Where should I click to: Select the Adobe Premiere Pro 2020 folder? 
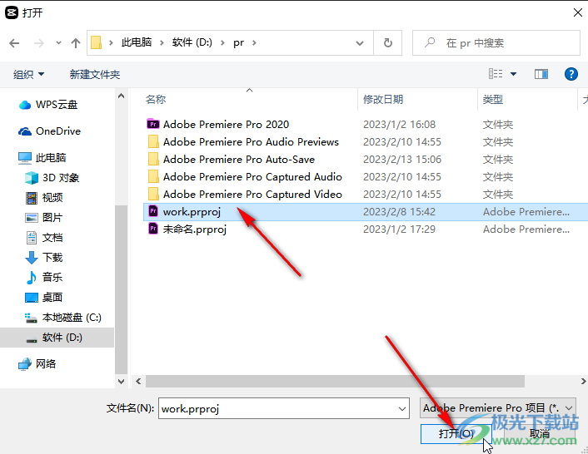pyautogui.click(x=226, y=124)
